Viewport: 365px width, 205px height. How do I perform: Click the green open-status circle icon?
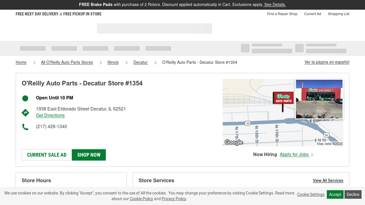[x=25, y=98]
